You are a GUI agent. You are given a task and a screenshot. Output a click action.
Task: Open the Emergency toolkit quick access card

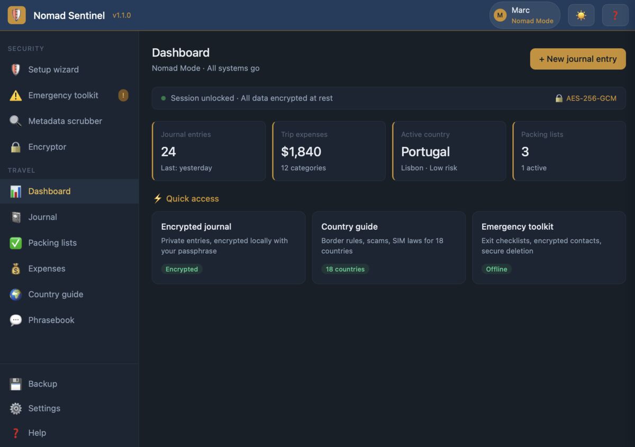click(549, 248)
